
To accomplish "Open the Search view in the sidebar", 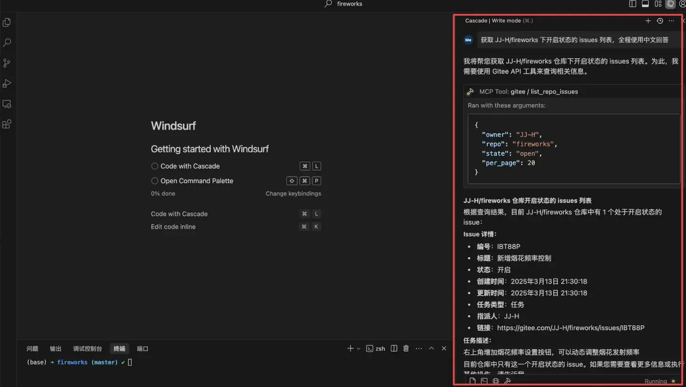I will coord(7,42).
